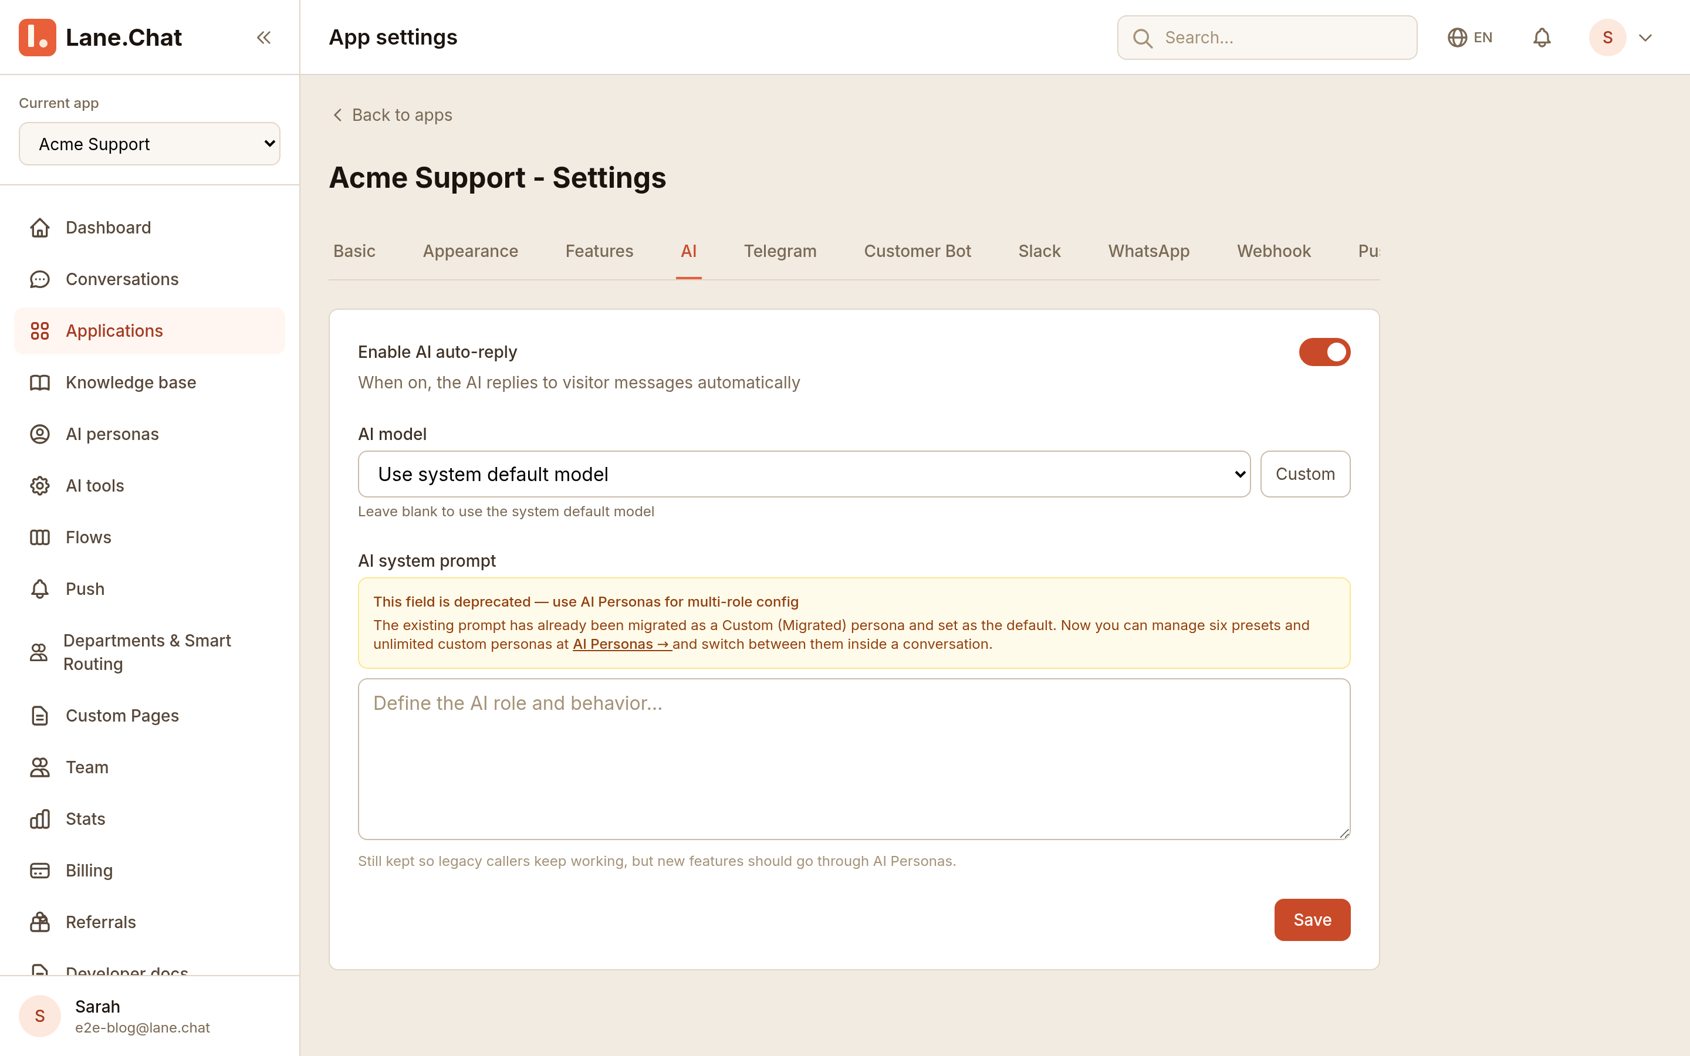1690x1056 pixels.
Task: Click the Lane.Chat logo icon
Action: [x=38, y=38]
